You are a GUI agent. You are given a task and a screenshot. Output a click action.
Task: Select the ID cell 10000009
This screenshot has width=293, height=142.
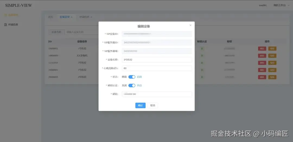pyautogui.click(x=53, y=56)
